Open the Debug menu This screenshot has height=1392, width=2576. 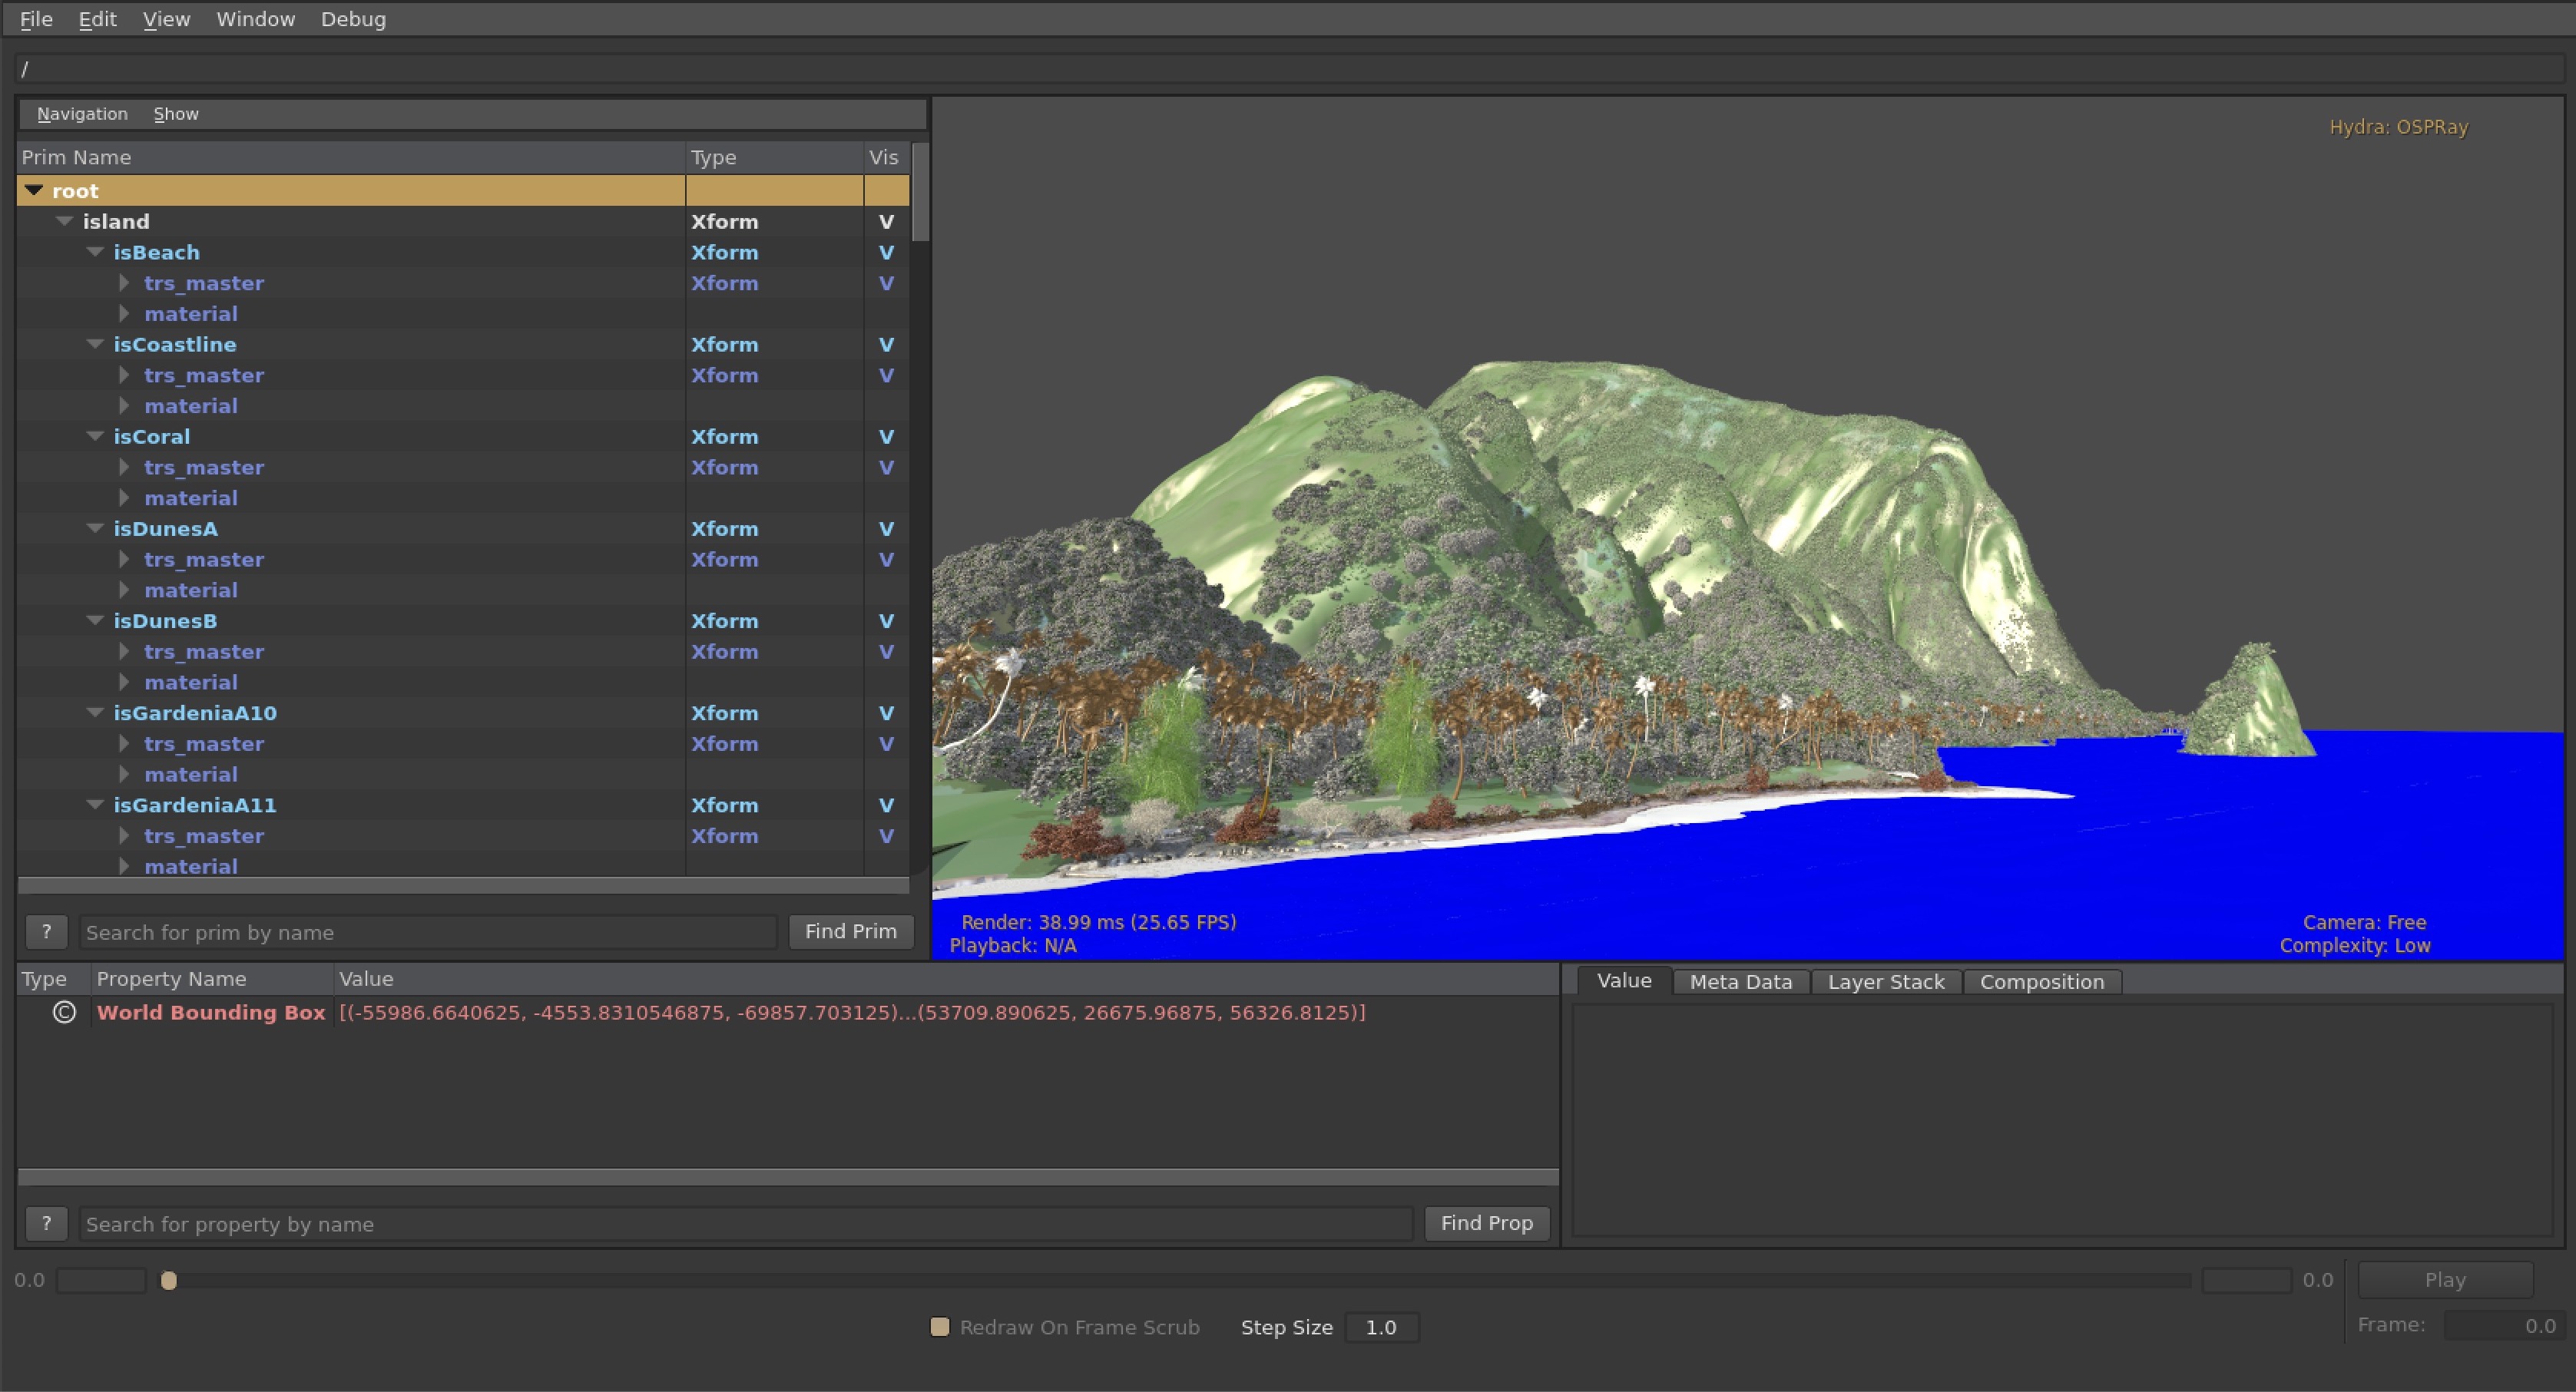click(x=353, y=19)
